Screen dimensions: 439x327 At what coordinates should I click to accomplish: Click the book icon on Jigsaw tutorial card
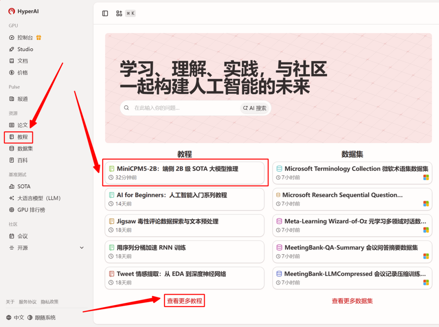111,221
